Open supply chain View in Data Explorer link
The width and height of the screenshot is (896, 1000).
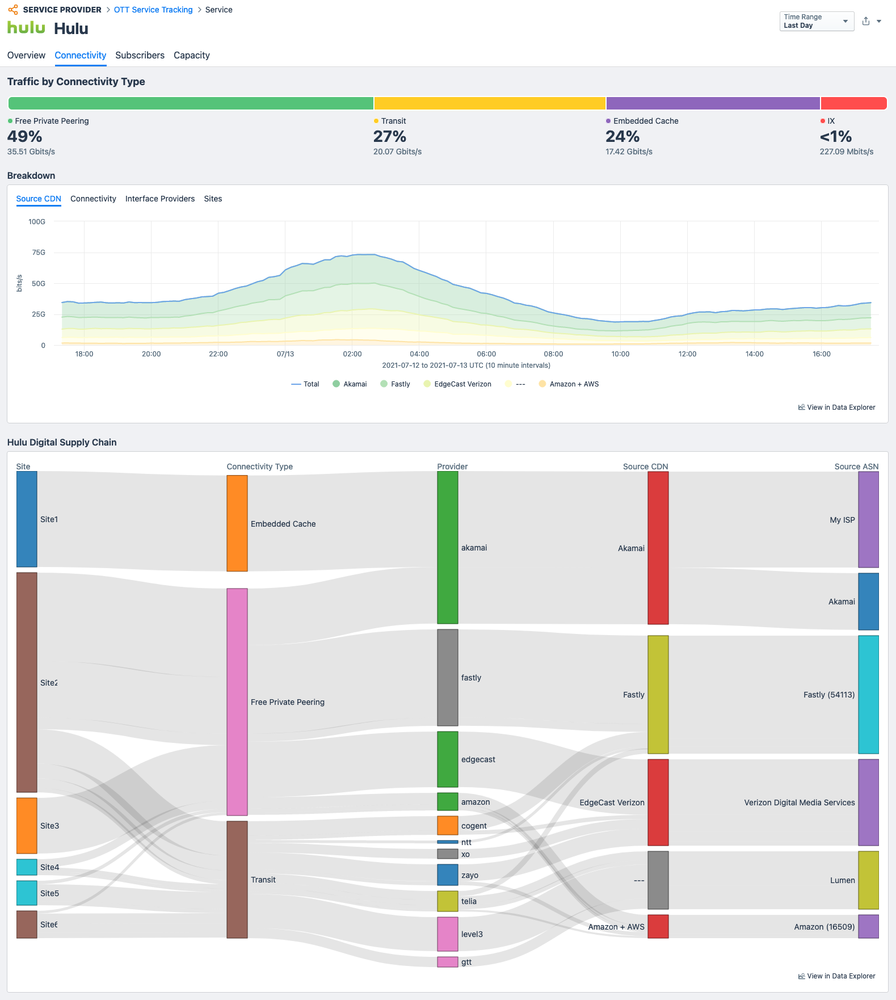(x=836, y=976)
